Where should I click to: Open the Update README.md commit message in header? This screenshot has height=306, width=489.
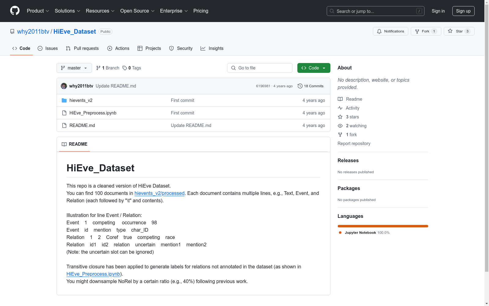point(116,86)
